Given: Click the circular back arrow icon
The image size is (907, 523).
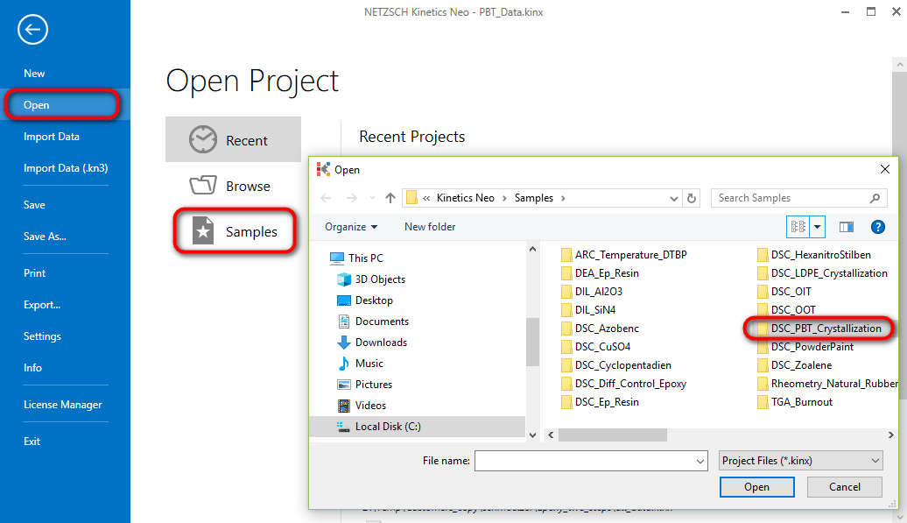Looking at the screenshot, I should coord(32,30).
